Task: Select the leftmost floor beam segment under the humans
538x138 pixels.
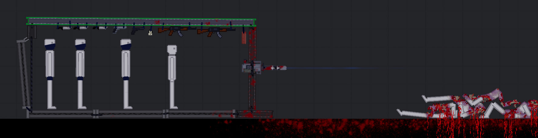Action: tap(61, 114)
